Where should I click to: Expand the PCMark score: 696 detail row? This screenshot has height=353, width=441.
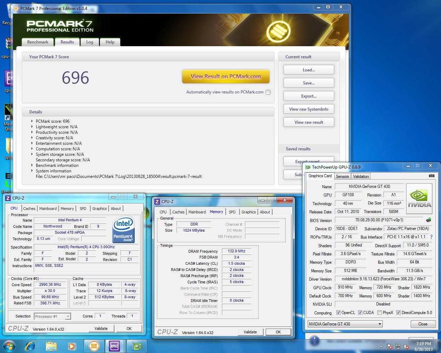coord(32,121)
